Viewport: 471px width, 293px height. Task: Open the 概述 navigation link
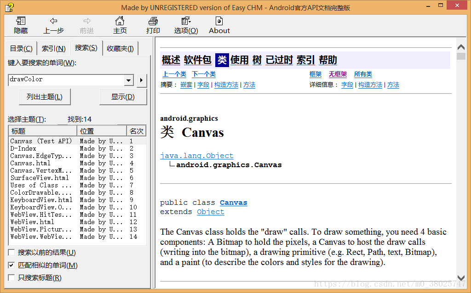[171, 60]
